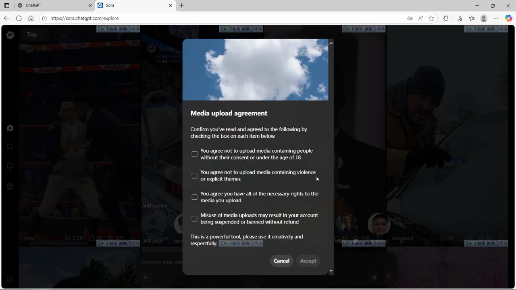Open the browser profile avatar
The width and height of the screenshot is (516, 290).
pos(484,18)
